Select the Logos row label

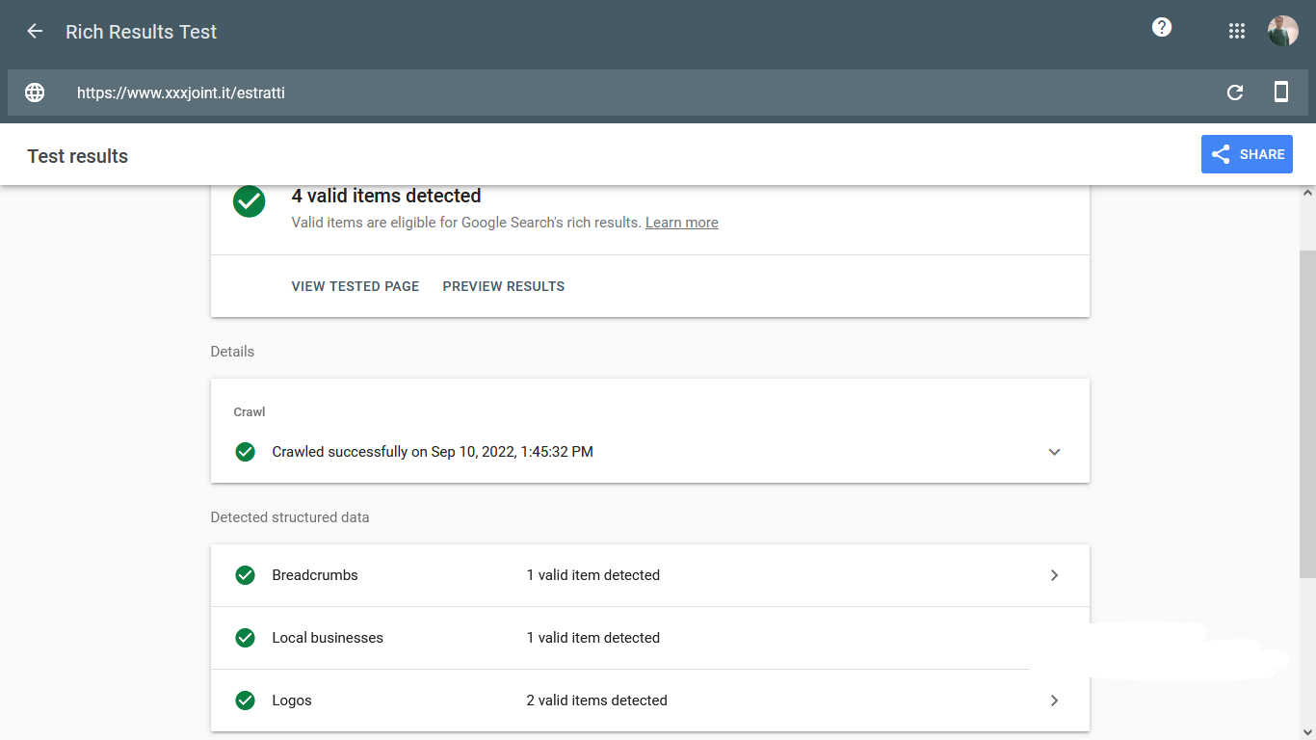pos(292,700)
